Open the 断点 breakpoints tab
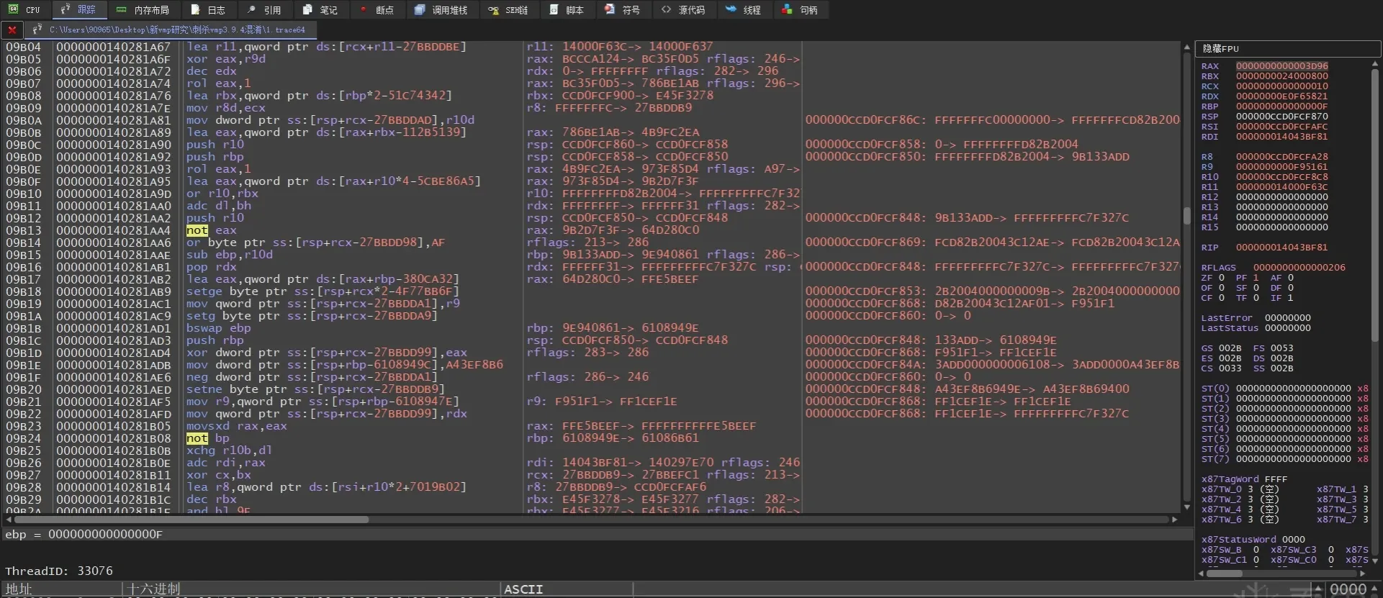Screen dimensions: 1383x598 [x=377, y=9]
